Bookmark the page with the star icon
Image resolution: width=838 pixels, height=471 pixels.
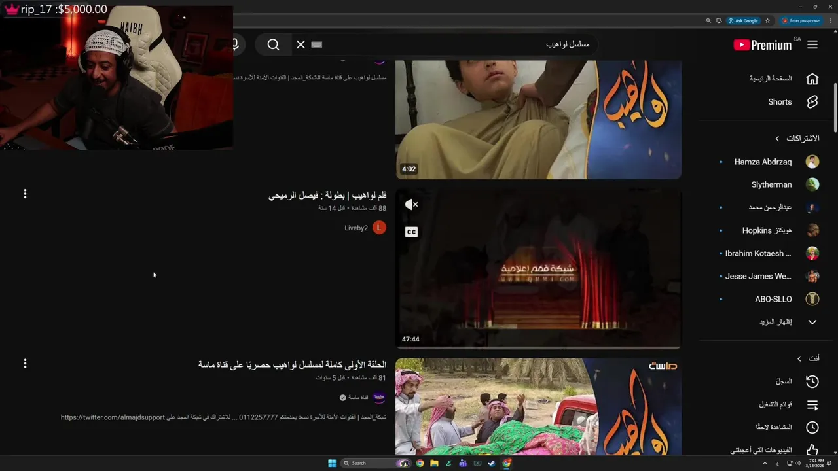click(x=767, y=20)
